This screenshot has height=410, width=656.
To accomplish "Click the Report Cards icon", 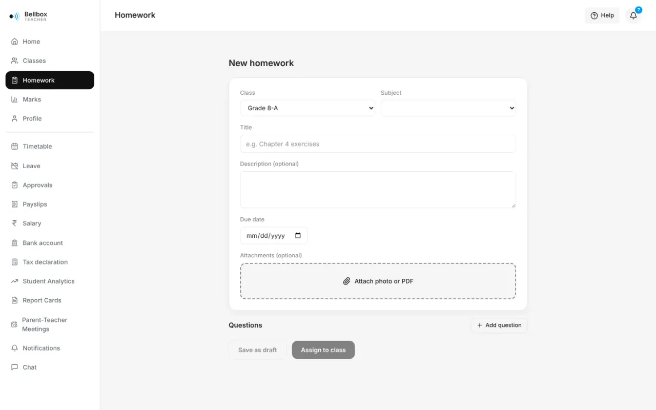I will point(14,300).
